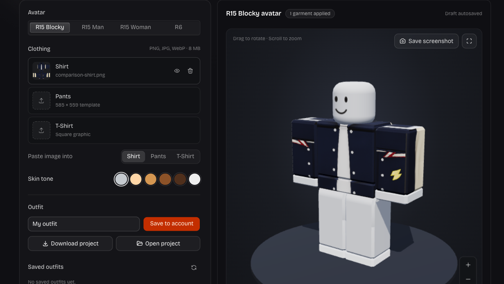Click the Pants upload row

click(114, 100)
